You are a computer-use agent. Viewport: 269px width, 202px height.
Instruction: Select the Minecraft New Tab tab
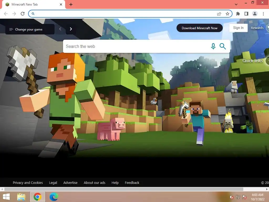pos(33,4)
